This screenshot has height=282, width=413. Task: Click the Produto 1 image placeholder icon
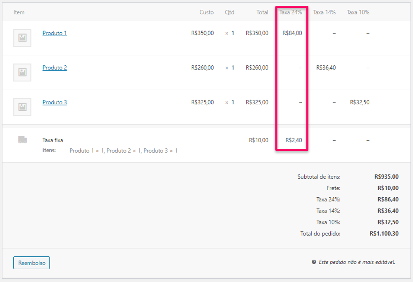pyautogui.click(x=22, y=38)
